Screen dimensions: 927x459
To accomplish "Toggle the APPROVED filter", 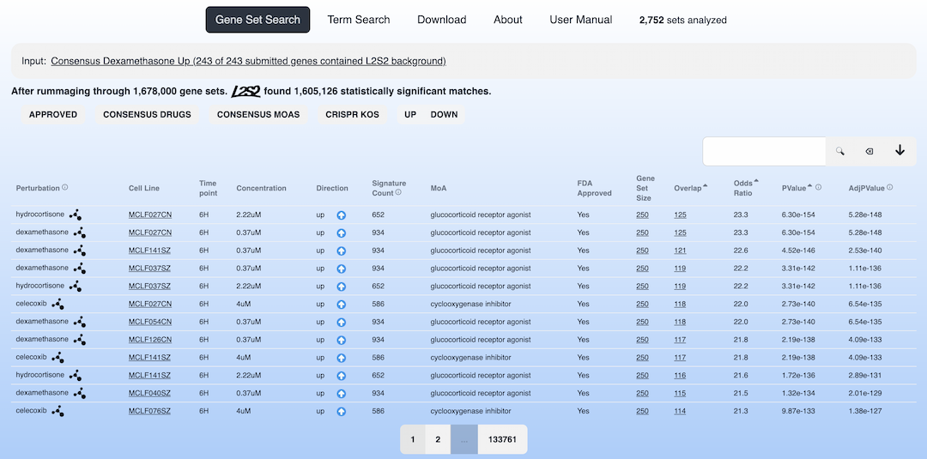I will click(53, 115).
